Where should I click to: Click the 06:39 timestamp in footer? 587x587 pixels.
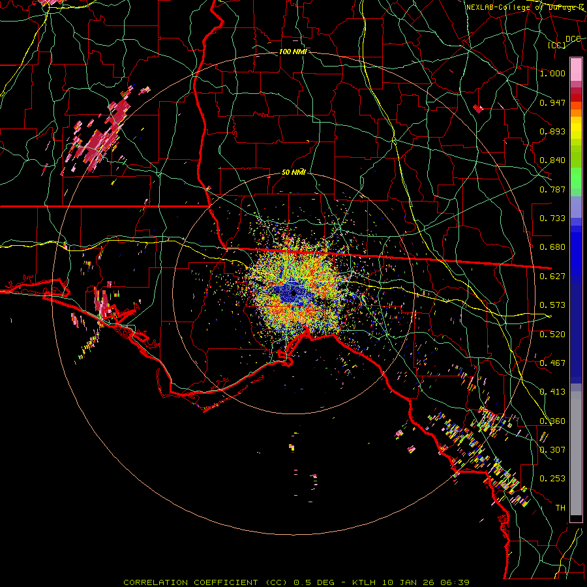coord(456,582)
